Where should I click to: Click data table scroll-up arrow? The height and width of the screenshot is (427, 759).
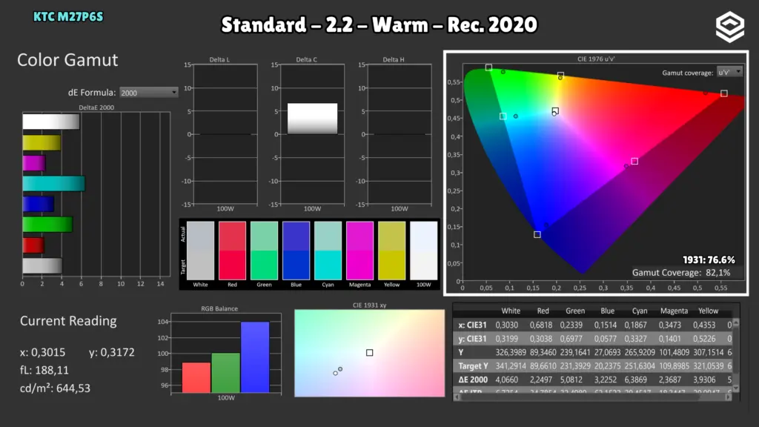[x=736, y=322]
